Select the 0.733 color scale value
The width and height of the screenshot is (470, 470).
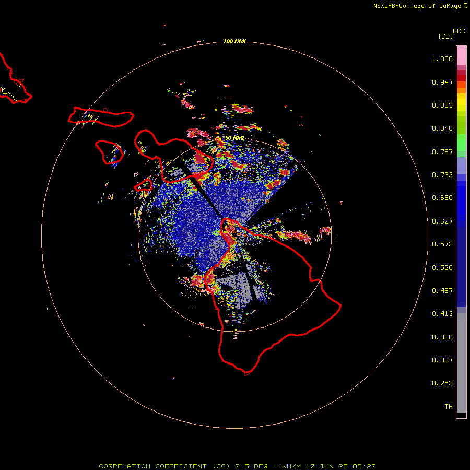coord(442,175)
